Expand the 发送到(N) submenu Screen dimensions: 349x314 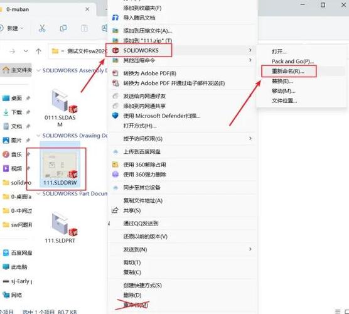[250, 249]
